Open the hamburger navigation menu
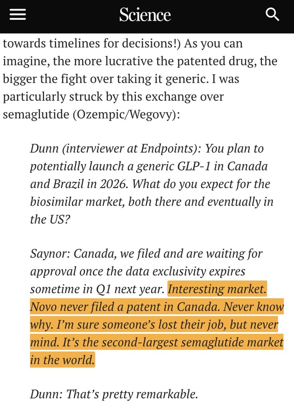The height and width of the screenshot is (415, 294). [18, 14]
